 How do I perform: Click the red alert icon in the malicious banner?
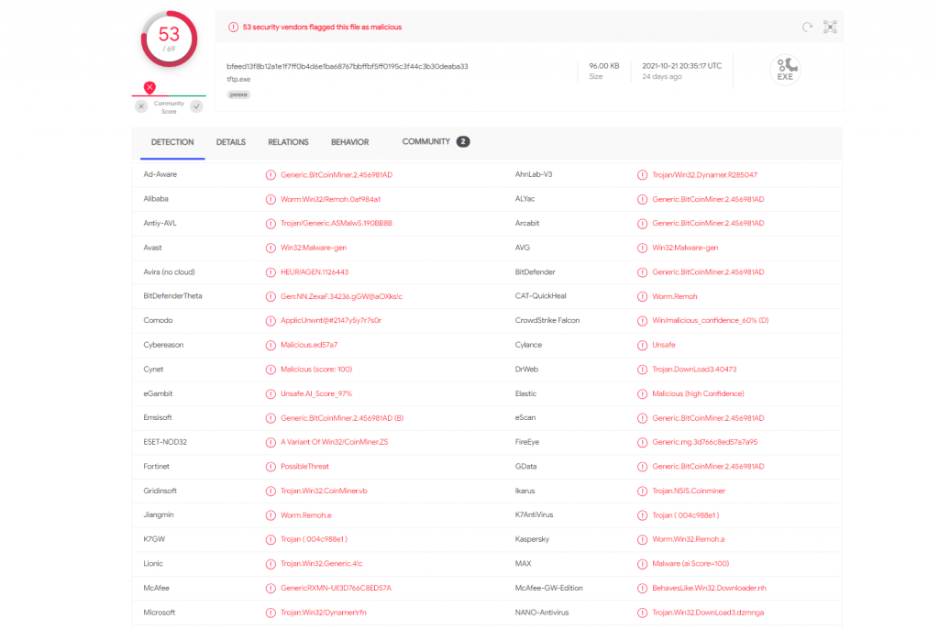pos(234,28)
